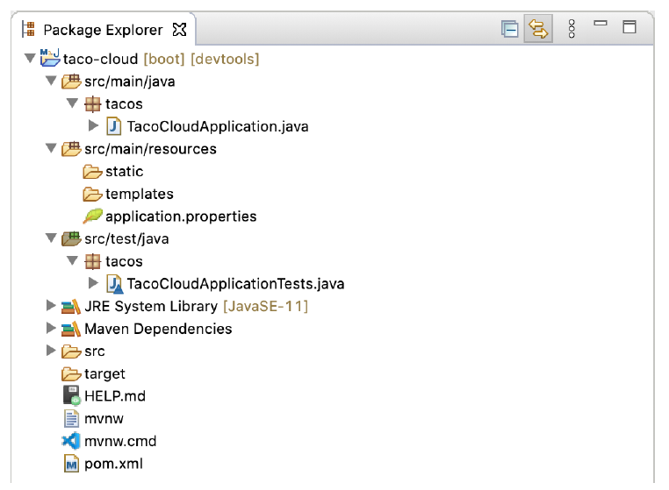Click the taco-cloud project icon
Image resolution: width=669 pixels, height=490 pixels.
51,59
